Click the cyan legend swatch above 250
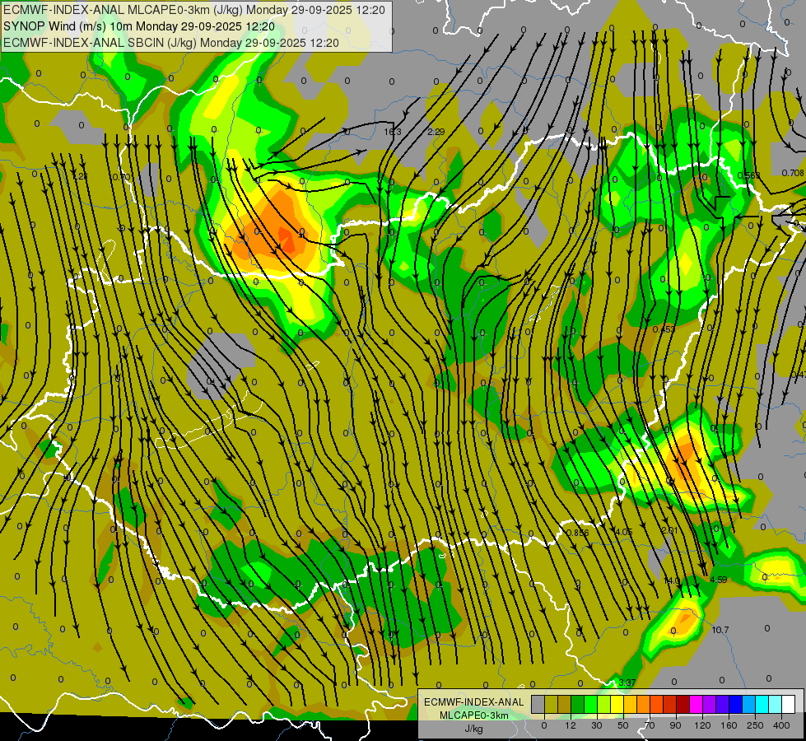The width and height of the screenshot is (806, 741). (762, 704)
